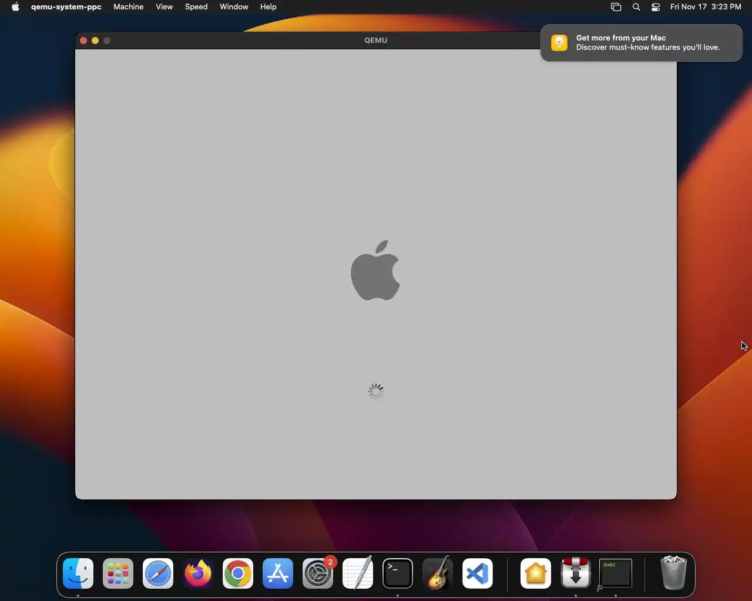Open the Speed menu
Viewport: 752px width, 601px height.
click(196, 7)
